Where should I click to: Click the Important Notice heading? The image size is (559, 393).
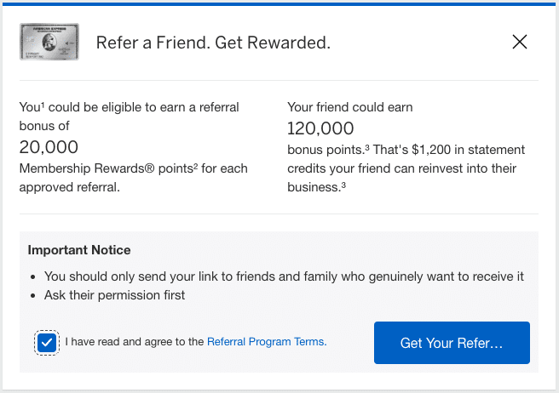pyautogui.click(x=79, y=251)
